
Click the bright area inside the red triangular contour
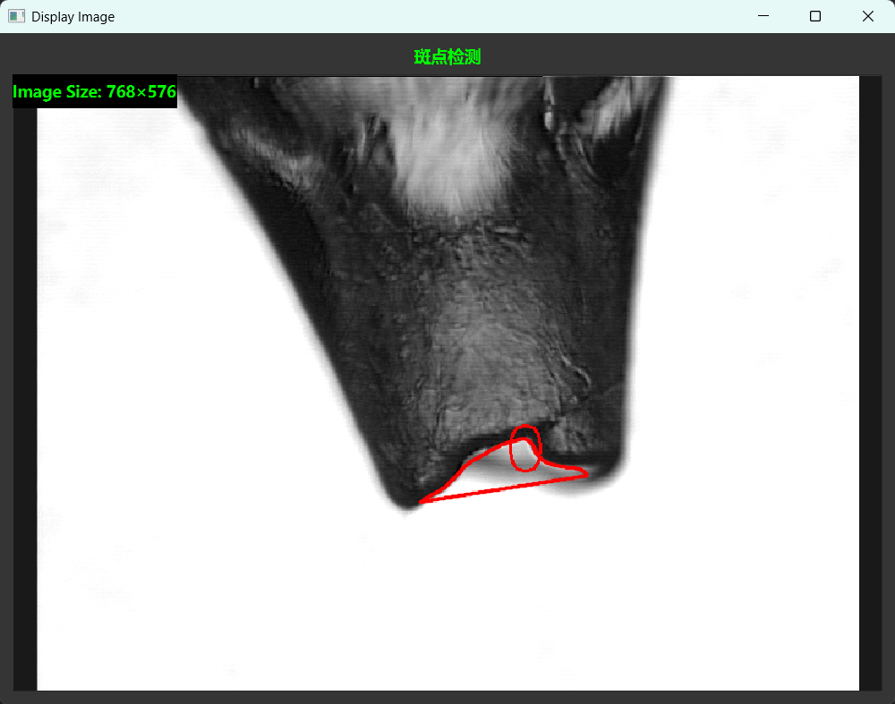pyautogui.click(x=490, y=475)
